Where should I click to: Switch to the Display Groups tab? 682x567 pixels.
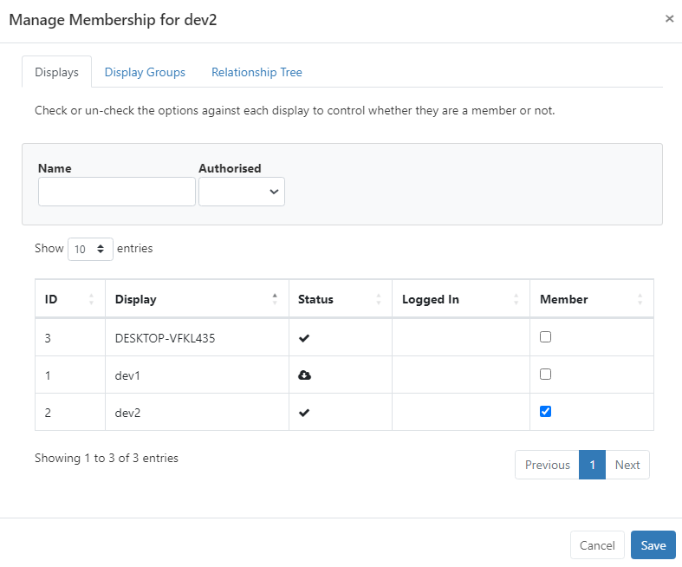(145, 72)
